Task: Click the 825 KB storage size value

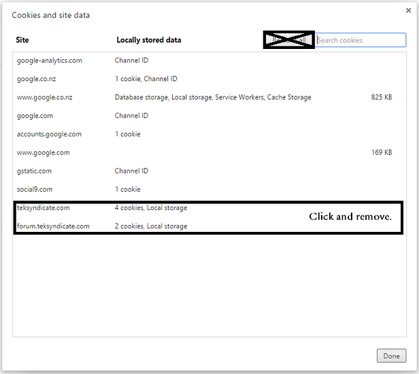Action: coord(381,97)
